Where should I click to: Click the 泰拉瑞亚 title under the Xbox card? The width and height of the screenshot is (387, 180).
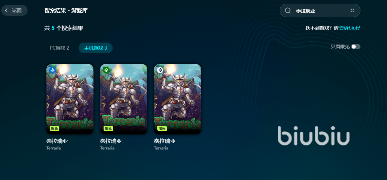[111, 141]
